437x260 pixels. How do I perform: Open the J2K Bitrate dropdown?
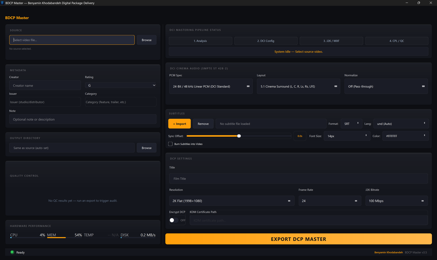pos(397,201)
